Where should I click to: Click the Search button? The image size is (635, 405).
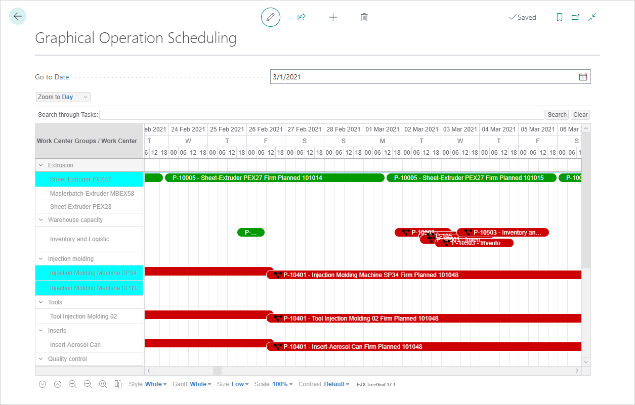557,114
